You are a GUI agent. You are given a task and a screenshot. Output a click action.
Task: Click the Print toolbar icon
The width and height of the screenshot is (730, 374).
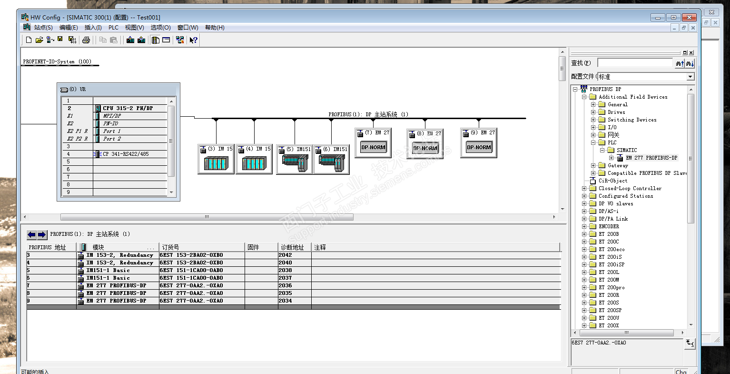[86, 40]
